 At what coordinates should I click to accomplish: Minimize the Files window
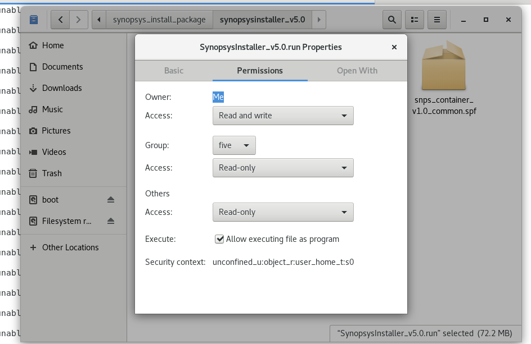tap(463, 20)
